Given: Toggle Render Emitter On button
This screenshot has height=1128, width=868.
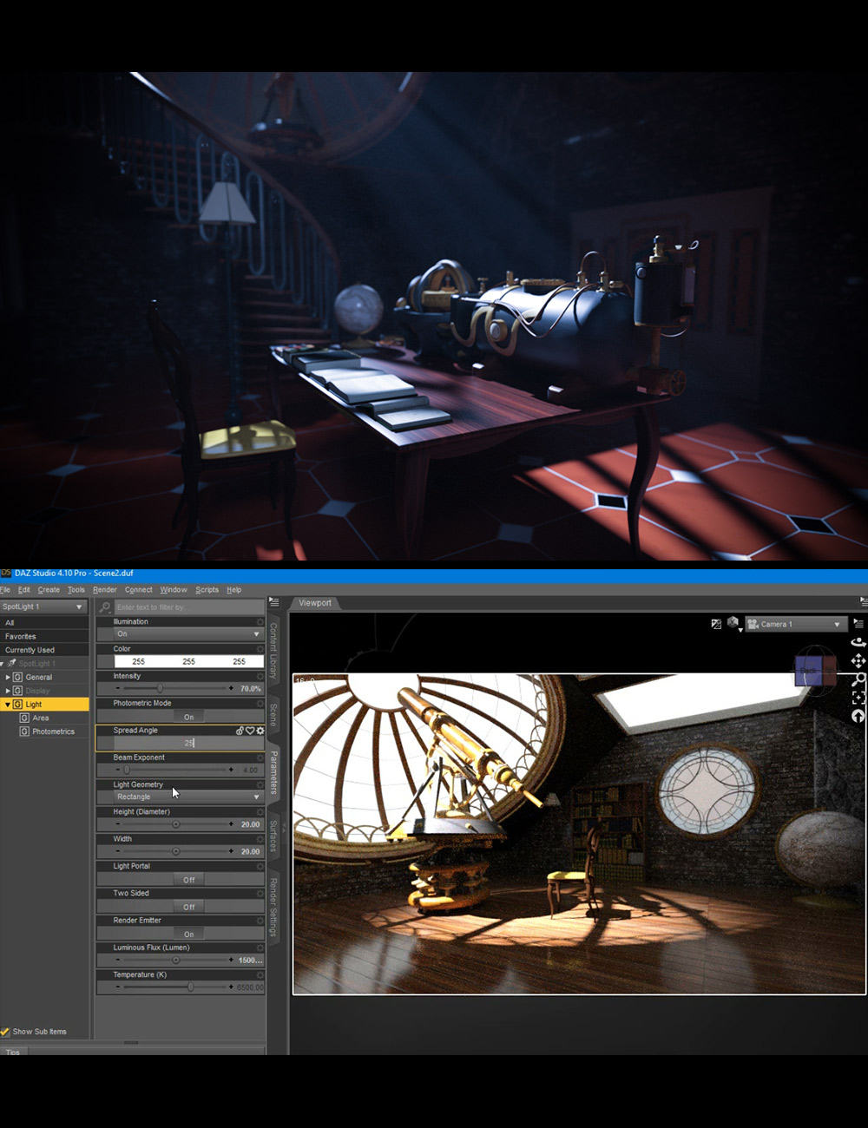Looking at the screenshot, I should pyautogui.click(x=188, y=935).
